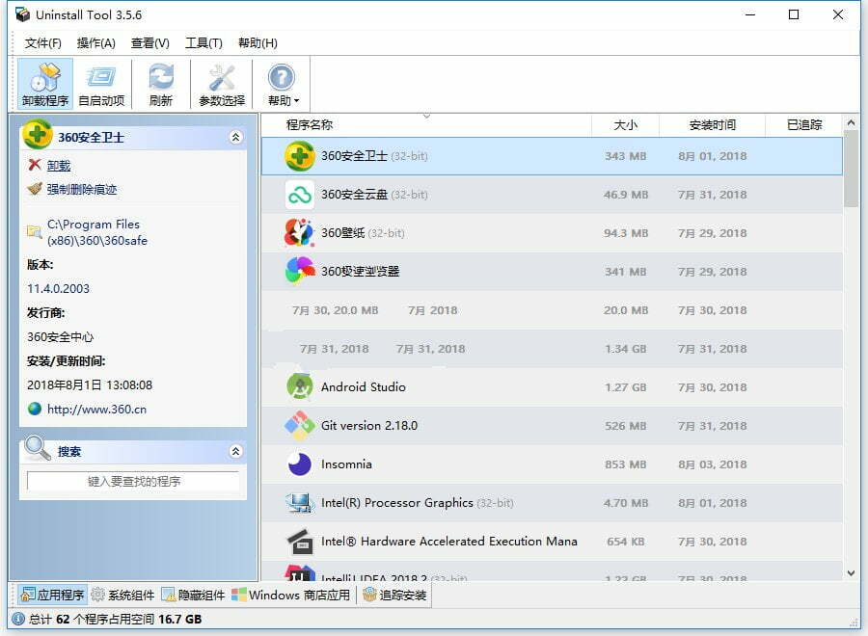Select the 360安全云盘 cloud icon
This screenshot has width=868, height=636.
[299, 194]
